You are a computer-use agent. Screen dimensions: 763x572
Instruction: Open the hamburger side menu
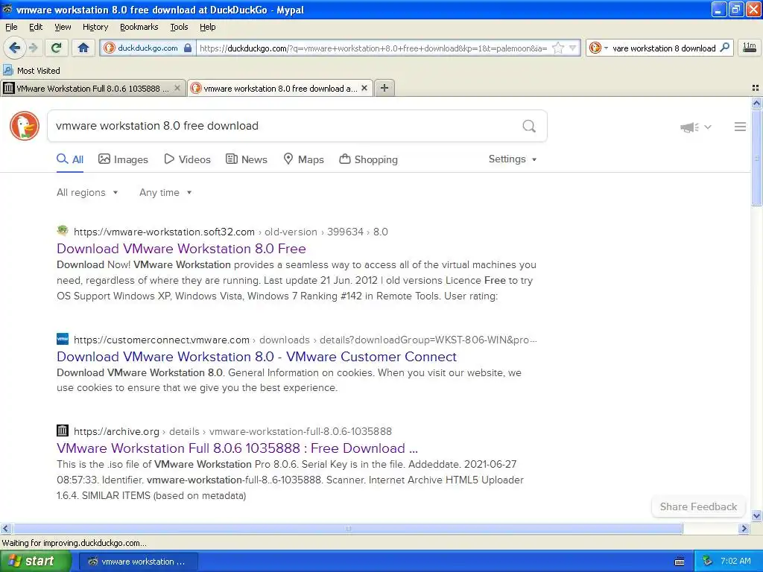point(740,127)
